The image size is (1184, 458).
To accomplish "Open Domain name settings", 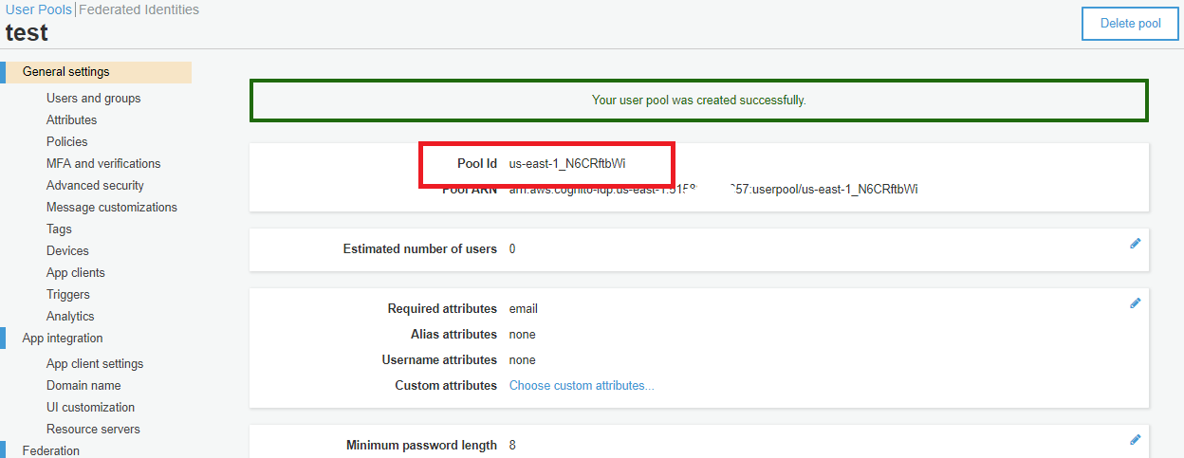I will [x=83, y=386].
